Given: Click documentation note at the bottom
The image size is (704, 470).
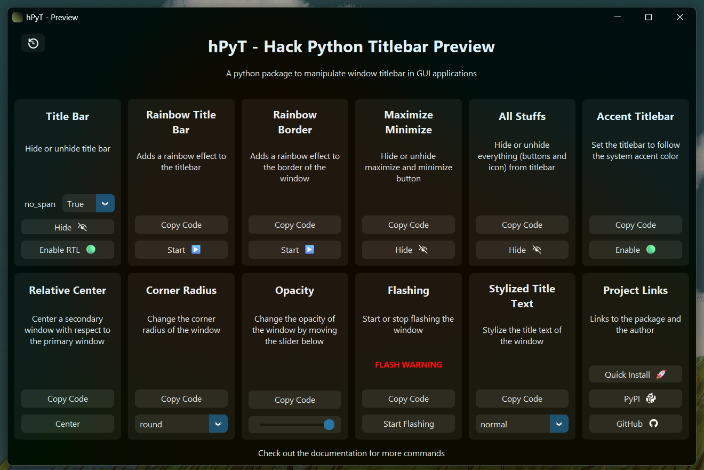Looking at the screenshot, I should coord(351,453).
